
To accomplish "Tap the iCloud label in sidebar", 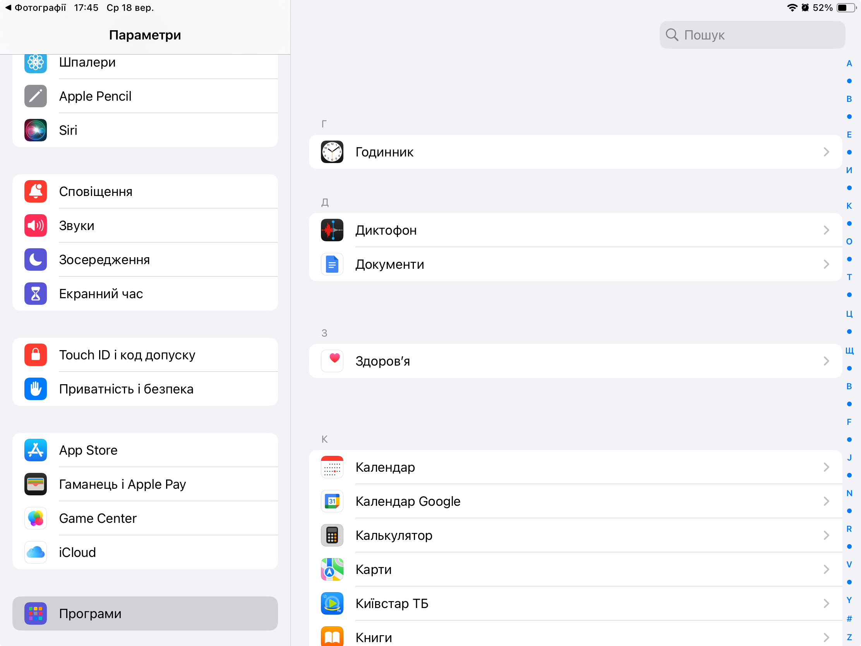I will [77, 553].
